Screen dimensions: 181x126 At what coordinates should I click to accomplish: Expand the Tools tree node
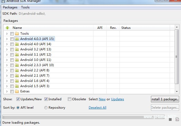click(x=7, y=34)
